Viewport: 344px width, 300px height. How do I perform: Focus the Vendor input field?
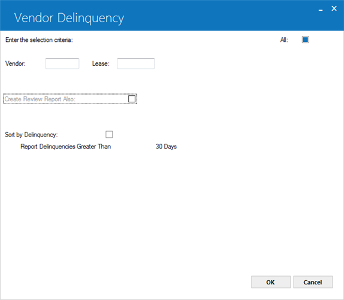coord(62,63)
